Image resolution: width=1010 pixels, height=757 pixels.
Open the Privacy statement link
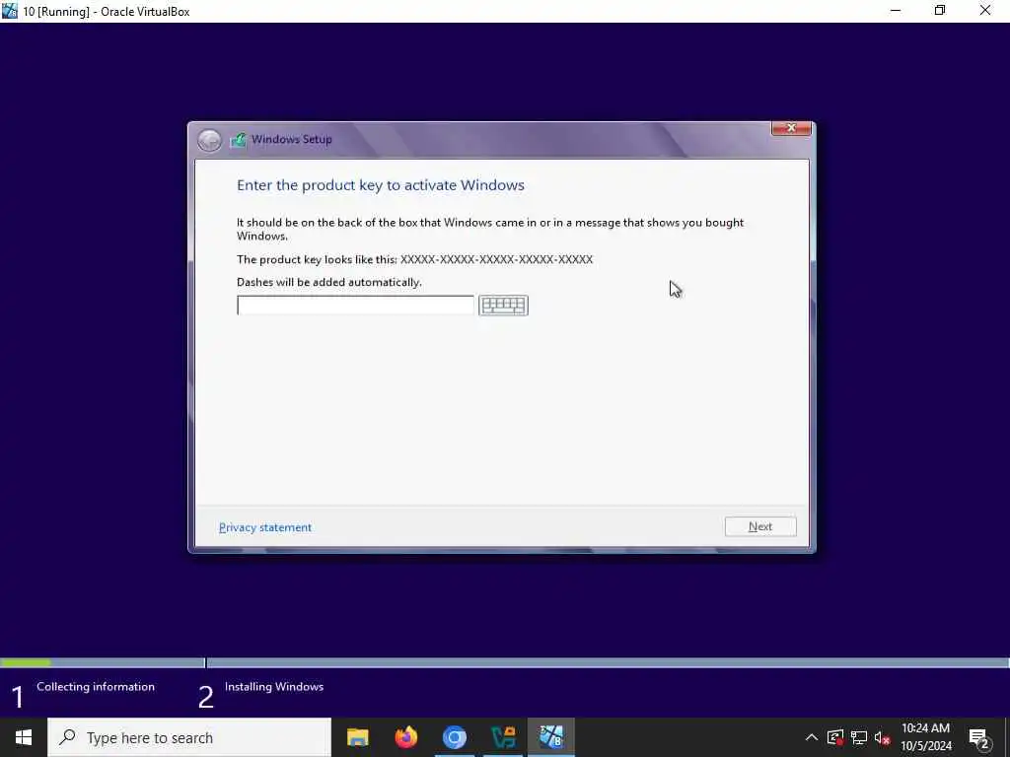pos(264,527)
